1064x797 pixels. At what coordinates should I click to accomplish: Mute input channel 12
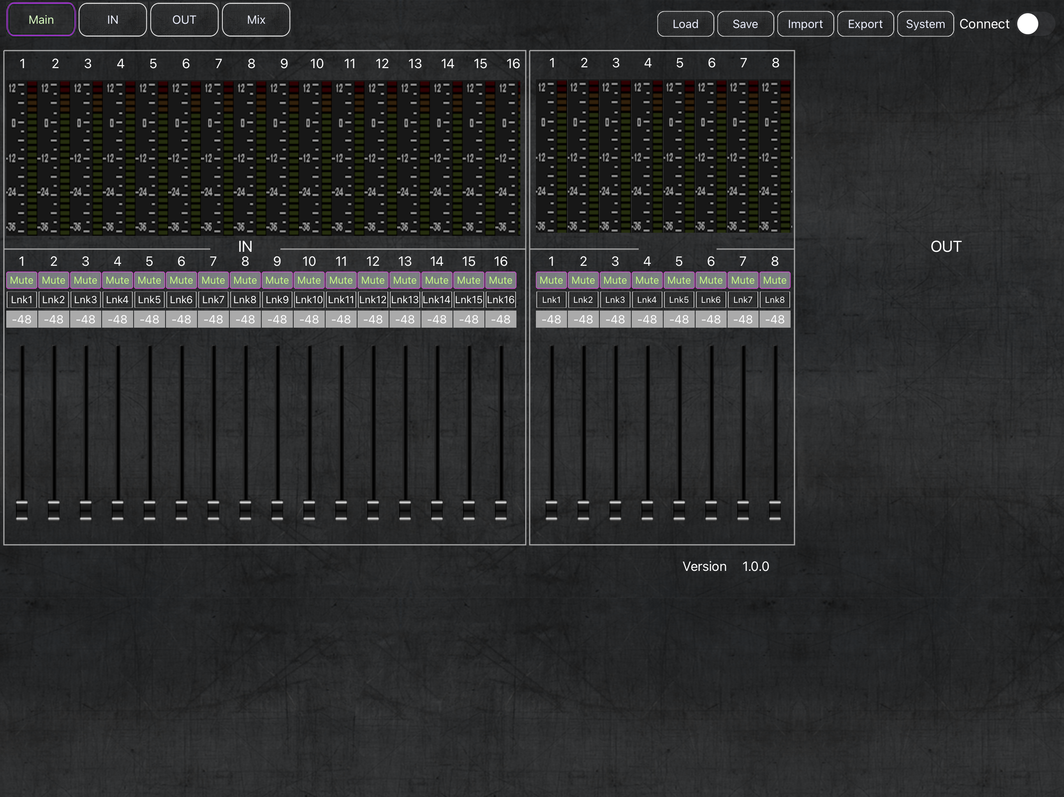pyautogui.click(x=373, y=280)
